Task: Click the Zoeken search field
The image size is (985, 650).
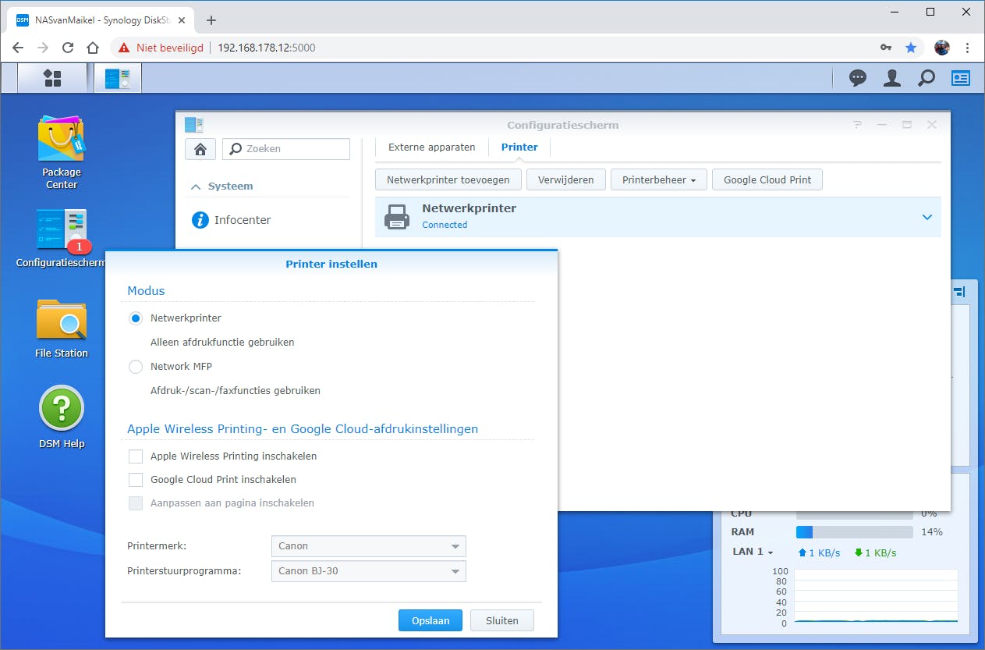Action: [286, 149]
